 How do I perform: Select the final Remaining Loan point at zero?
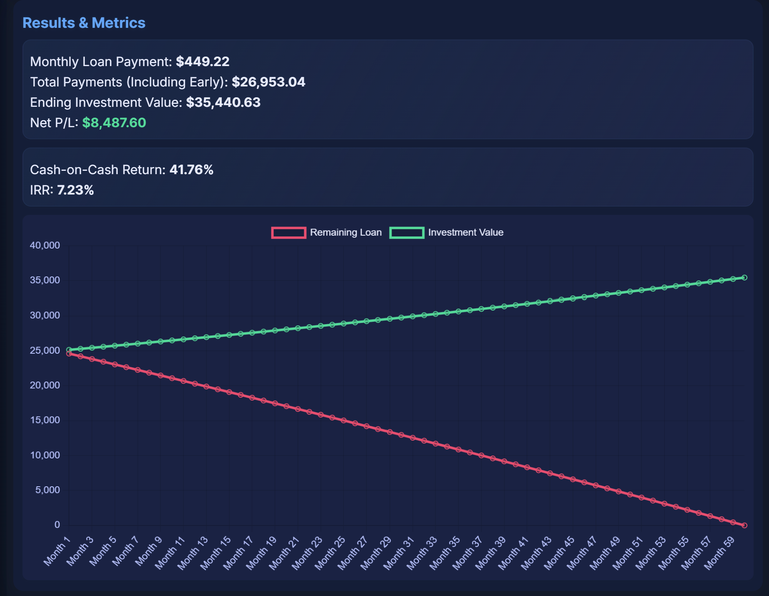pos(744,525)
